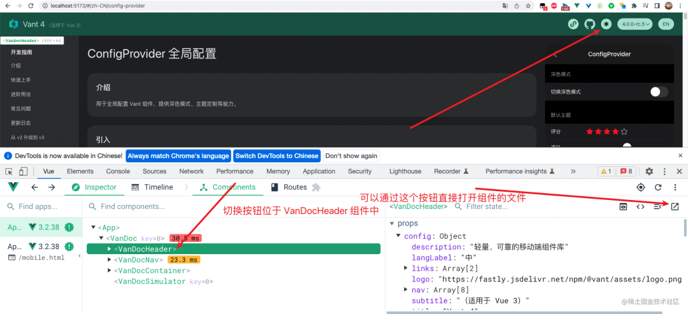Image resolution: width=688 pixels, height=314 pixels.
Task: Select the /mobile.html app entry
Action: (x=41, y=252)
